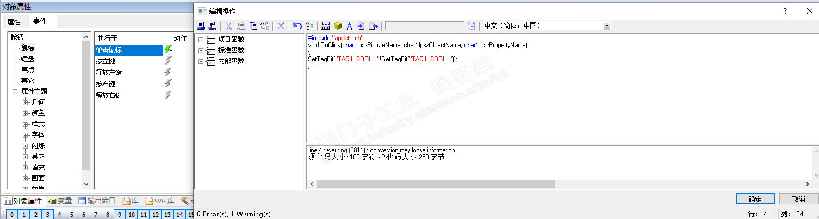Click the 内部函数 tree node icon
The width and height of the screenshot is (819, 219).
[211, 61]
